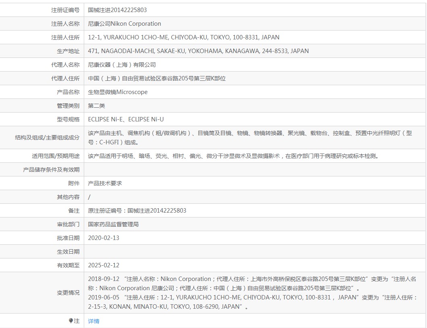Click the 生效日期 label
Screen dimensions: 427x328
coord(68,252)
